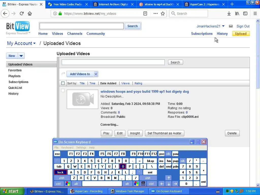This screenshot has height=195, width=260.
Task: Click the page vertical scrollbar thumb
Action: (x=258, y=56)
